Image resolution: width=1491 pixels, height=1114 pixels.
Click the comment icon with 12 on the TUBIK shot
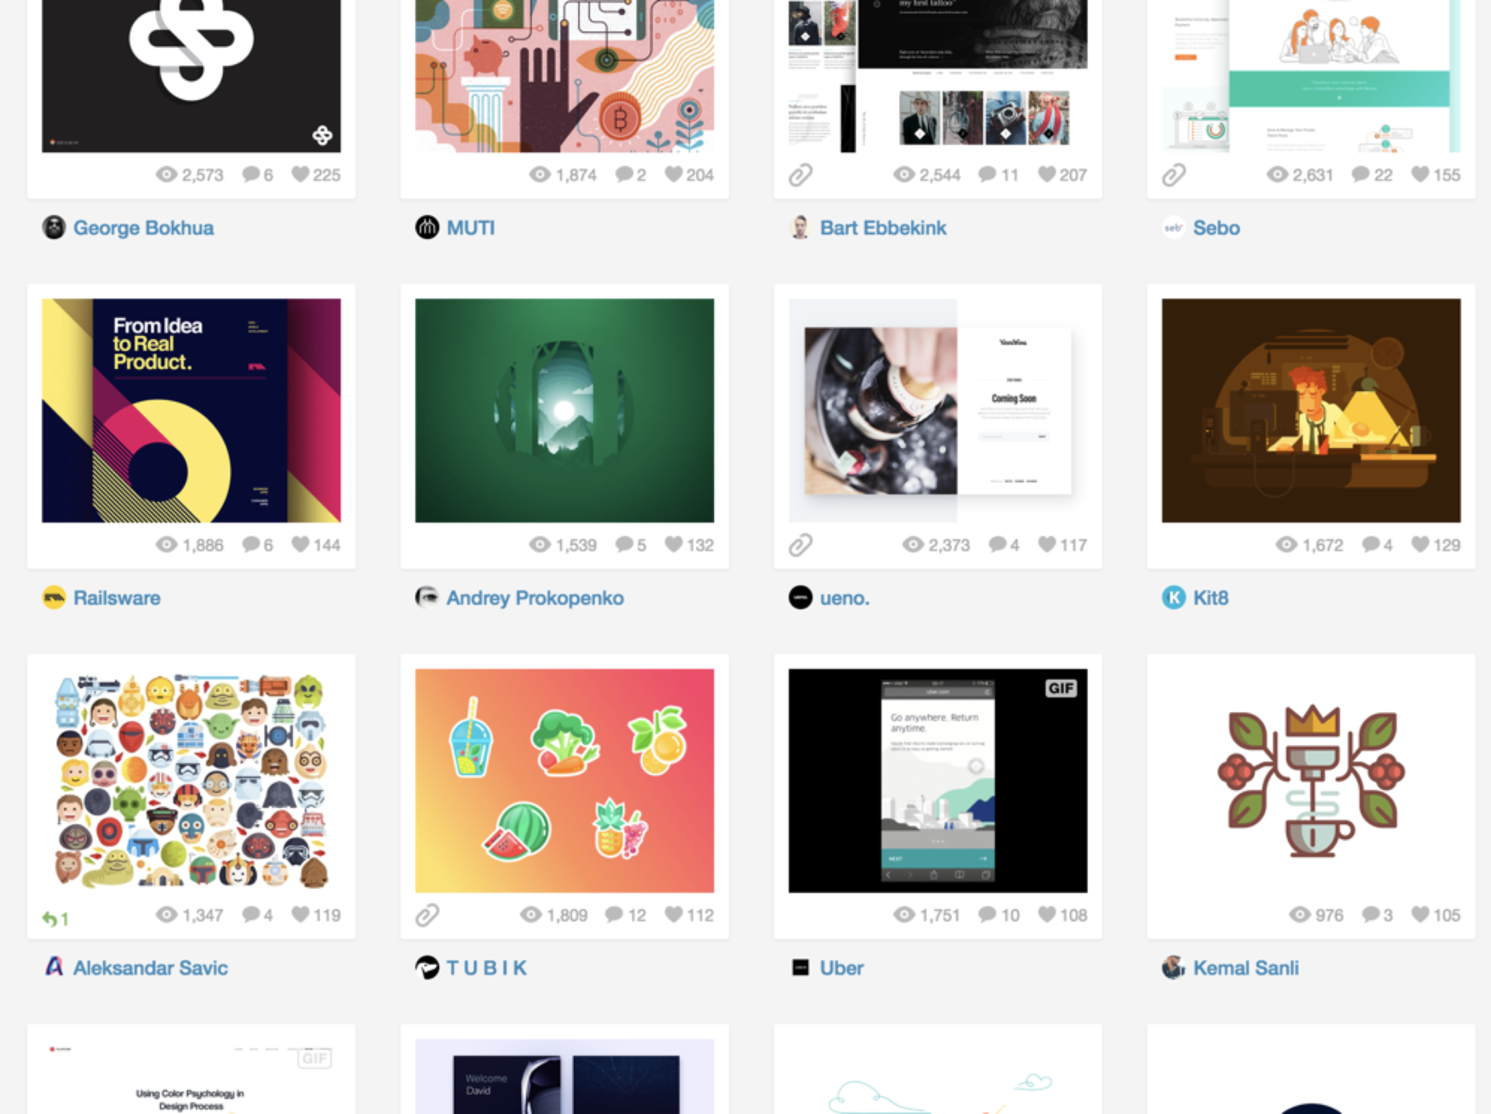tap(613, 914)
